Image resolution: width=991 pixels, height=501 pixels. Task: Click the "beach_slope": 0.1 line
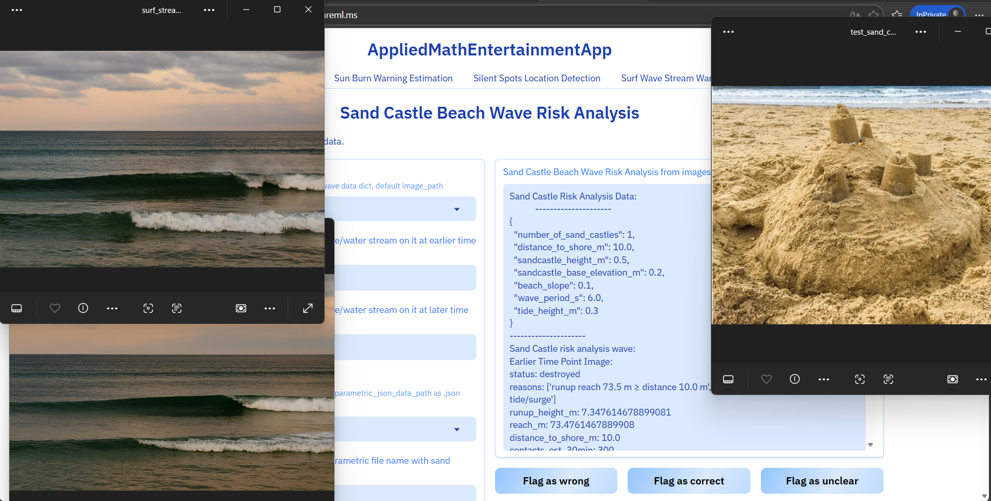(x=554, y=285)
